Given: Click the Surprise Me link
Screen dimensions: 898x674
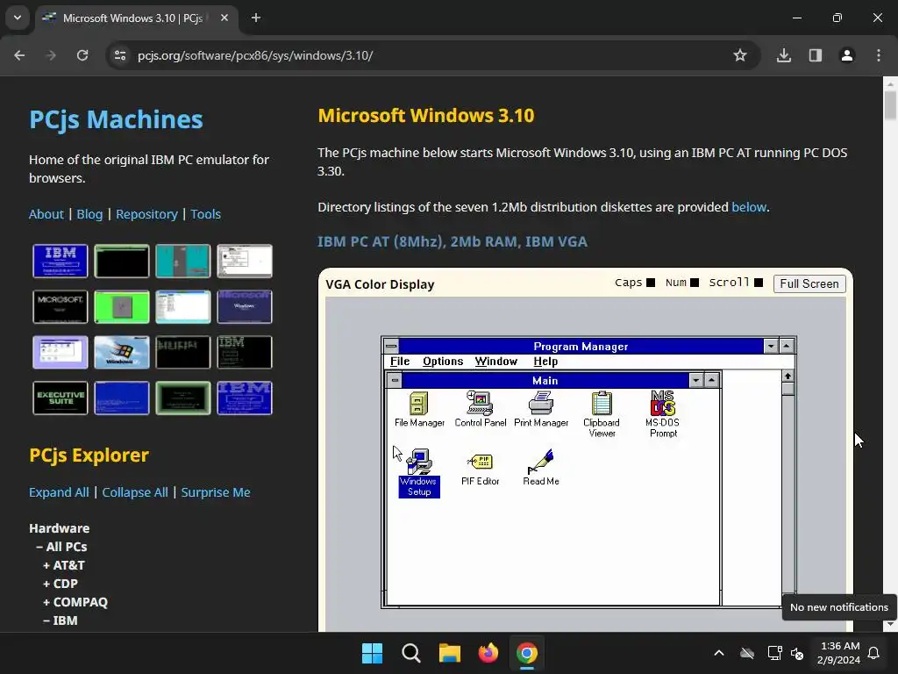Looking at the screenshot, I should (x=216, y=492).
